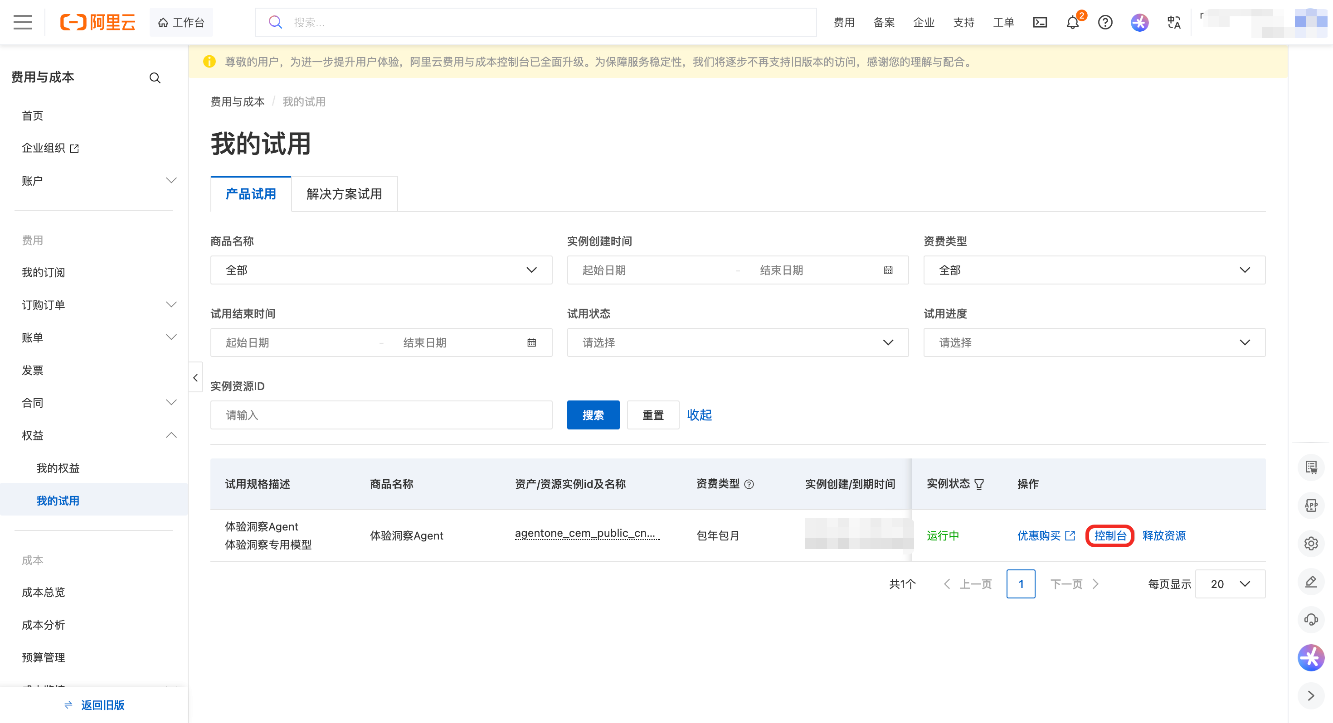Click the instance status filter funnel icon
This screenshot has height=723, width=1333.
[979, 484]
